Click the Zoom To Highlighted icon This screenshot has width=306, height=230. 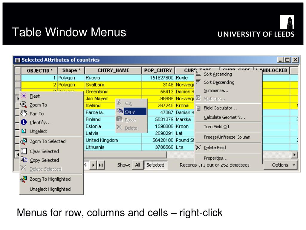click(x=24, y=179)
